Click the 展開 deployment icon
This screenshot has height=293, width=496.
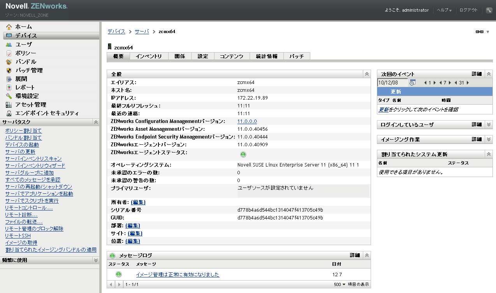[9, 79]
